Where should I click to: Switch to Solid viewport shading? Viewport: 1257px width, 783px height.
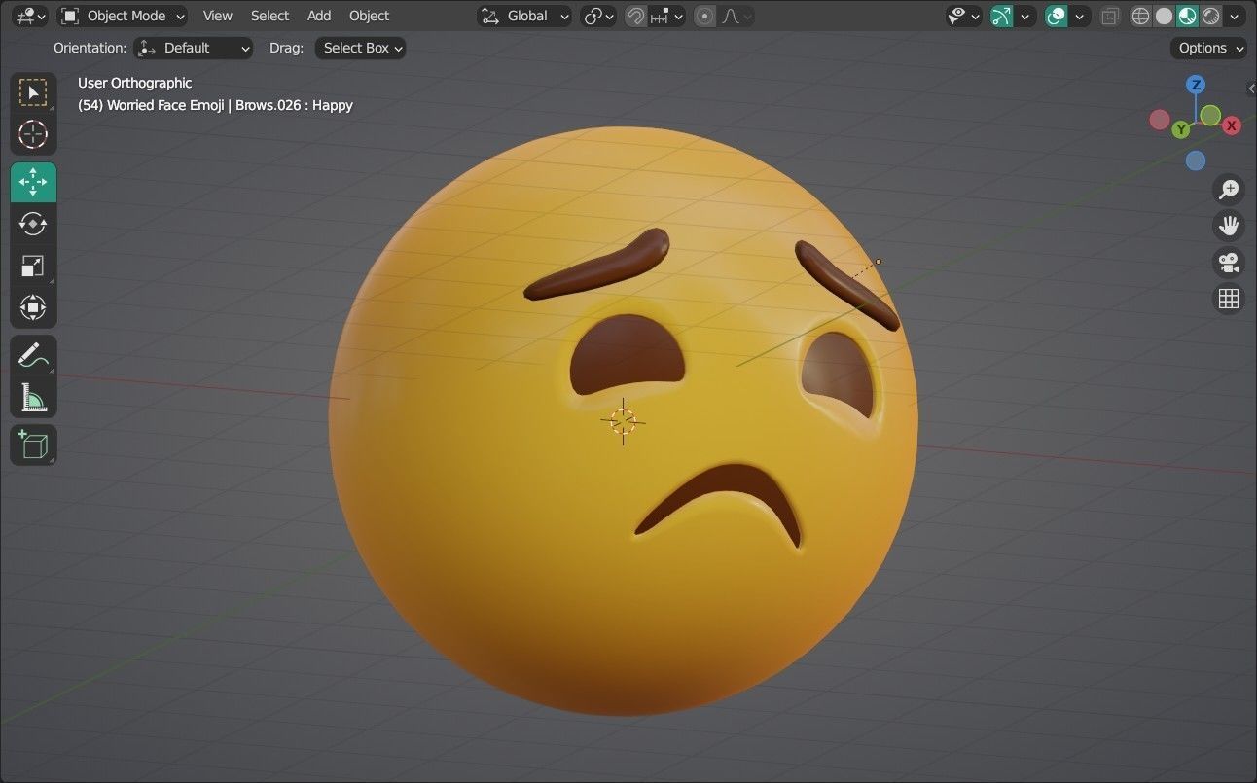click(x=1164, y=16)
